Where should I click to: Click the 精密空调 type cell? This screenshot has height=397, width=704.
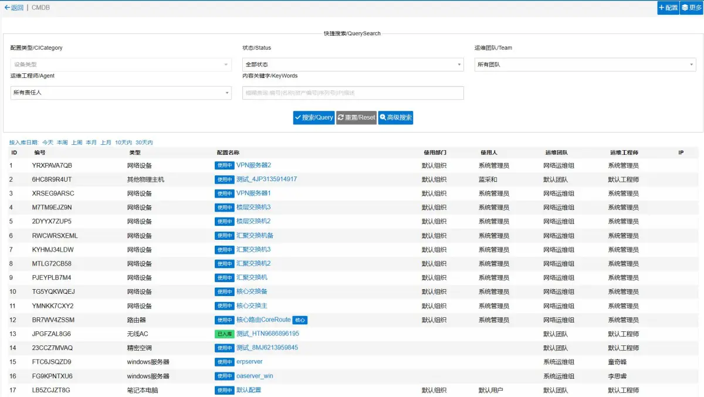(140, 348)
